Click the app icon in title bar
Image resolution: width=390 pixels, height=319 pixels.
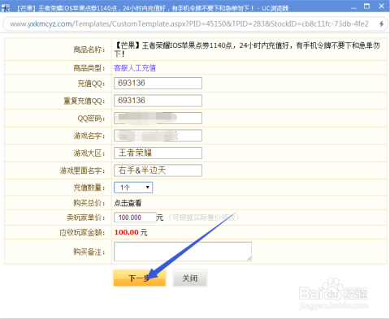click(x=6, y=8)
